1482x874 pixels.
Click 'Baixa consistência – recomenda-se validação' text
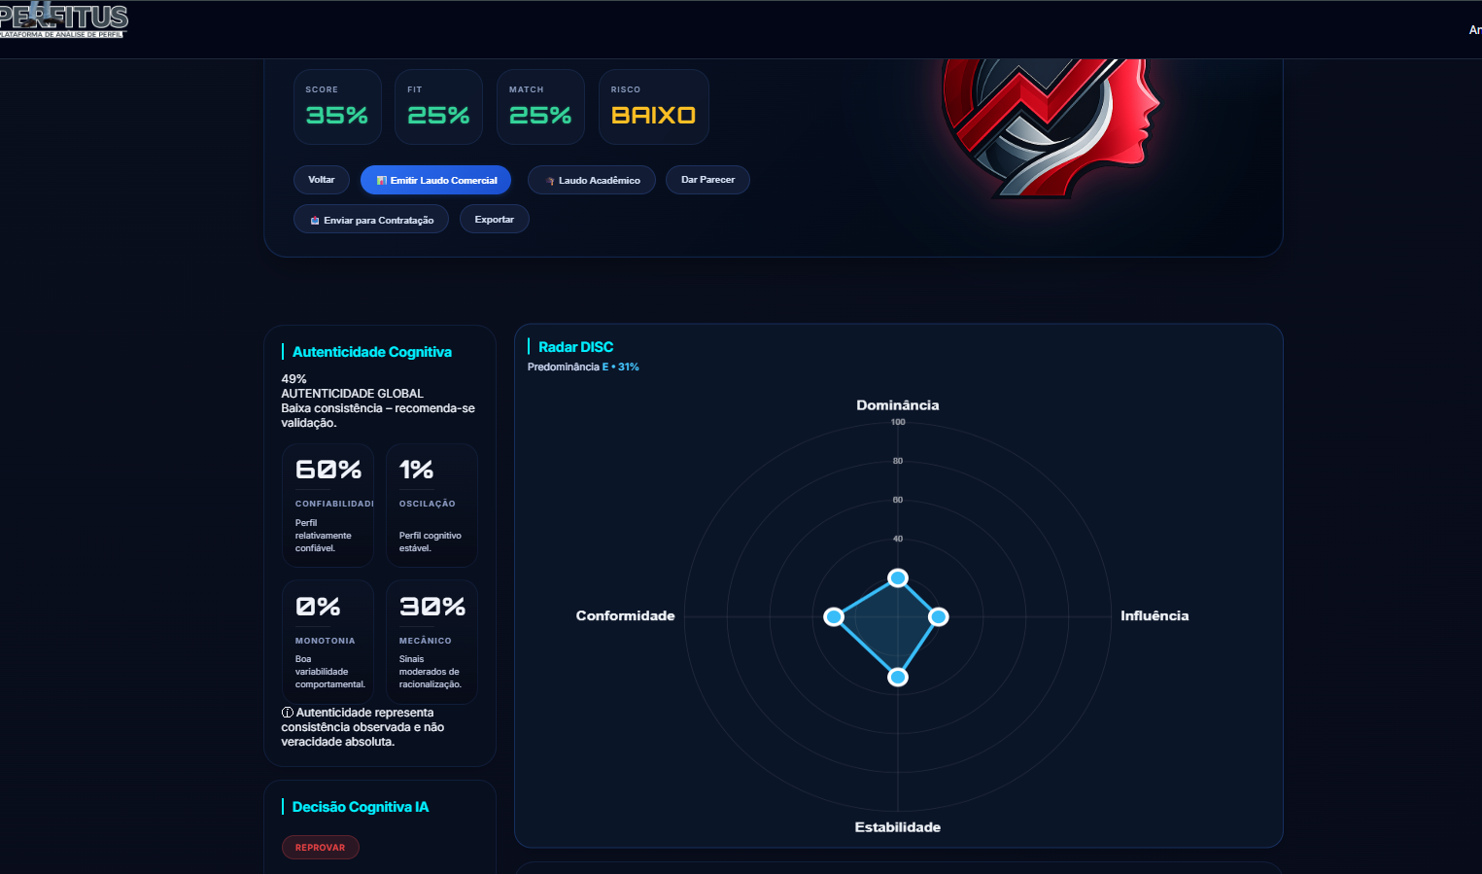click(x=378, y=415)
